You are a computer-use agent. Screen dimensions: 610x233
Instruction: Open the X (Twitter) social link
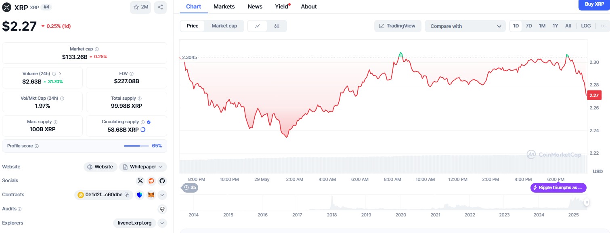click(140, 181)
